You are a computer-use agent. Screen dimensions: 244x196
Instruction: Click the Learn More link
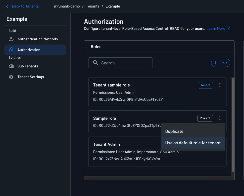pyautogui.click(x=215, y=28)
